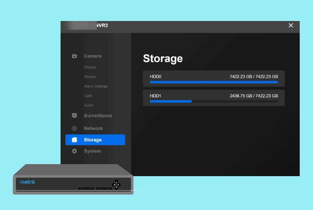Viewport: 313px width, 210px height.
Task: Click the Network globe icon
Action: coord(74,128)
